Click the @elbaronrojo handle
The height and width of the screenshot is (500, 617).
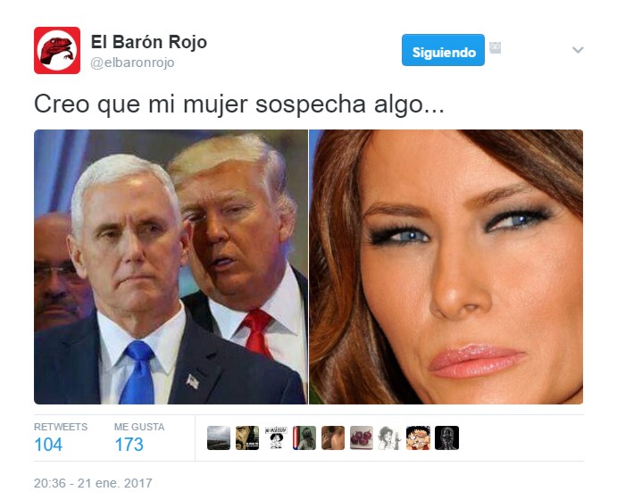132,62
